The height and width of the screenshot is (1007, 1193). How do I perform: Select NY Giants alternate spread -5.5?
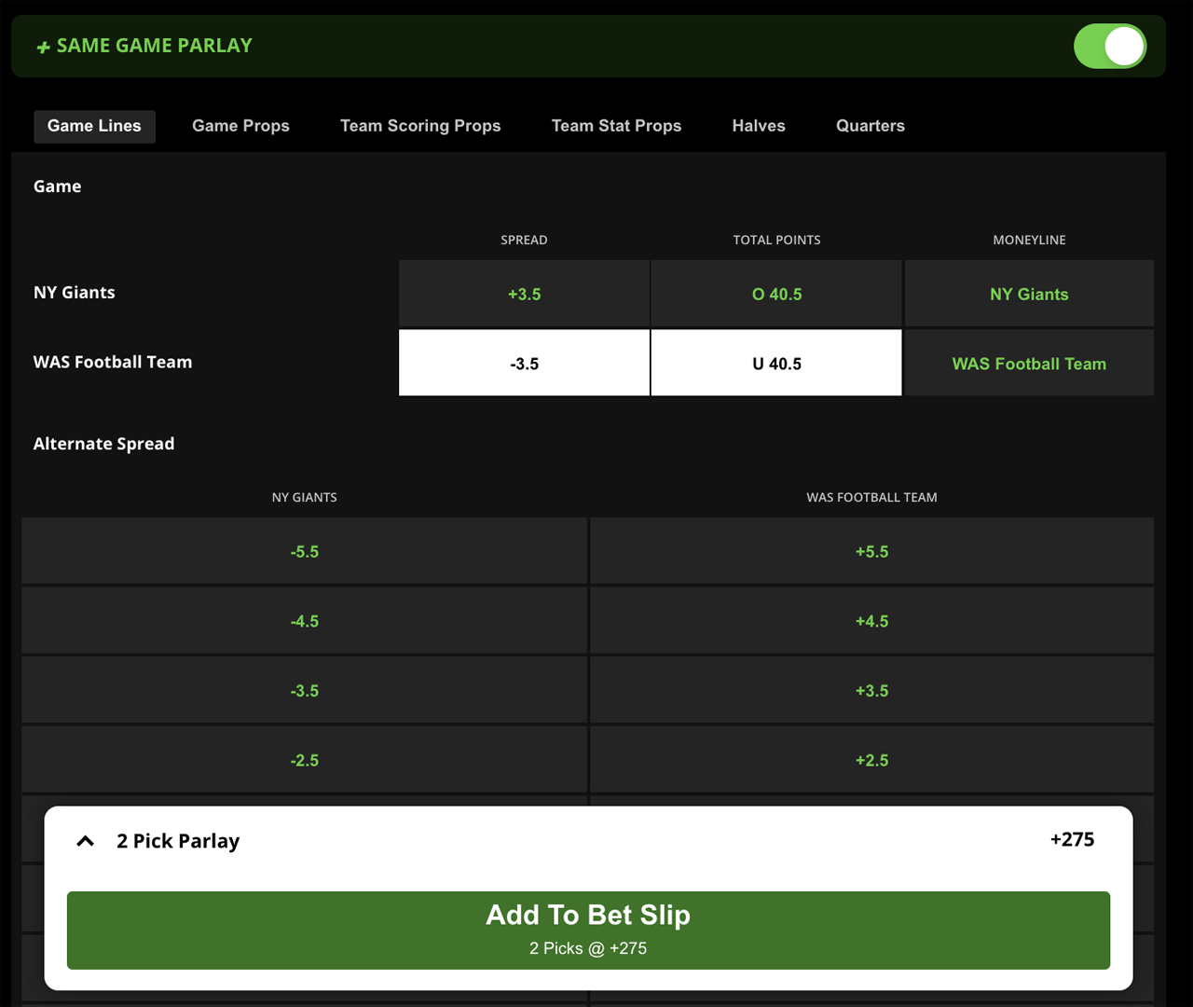(304, 551)
